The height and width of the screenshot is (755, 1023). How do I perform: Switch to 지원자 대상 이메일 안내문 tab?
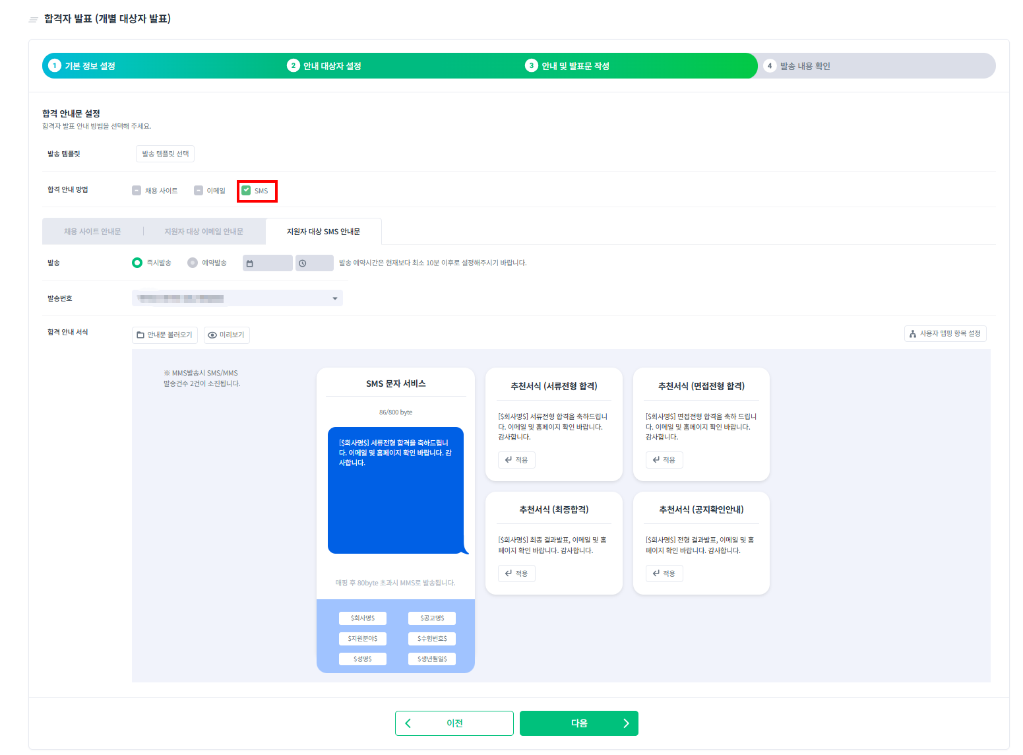204,232
